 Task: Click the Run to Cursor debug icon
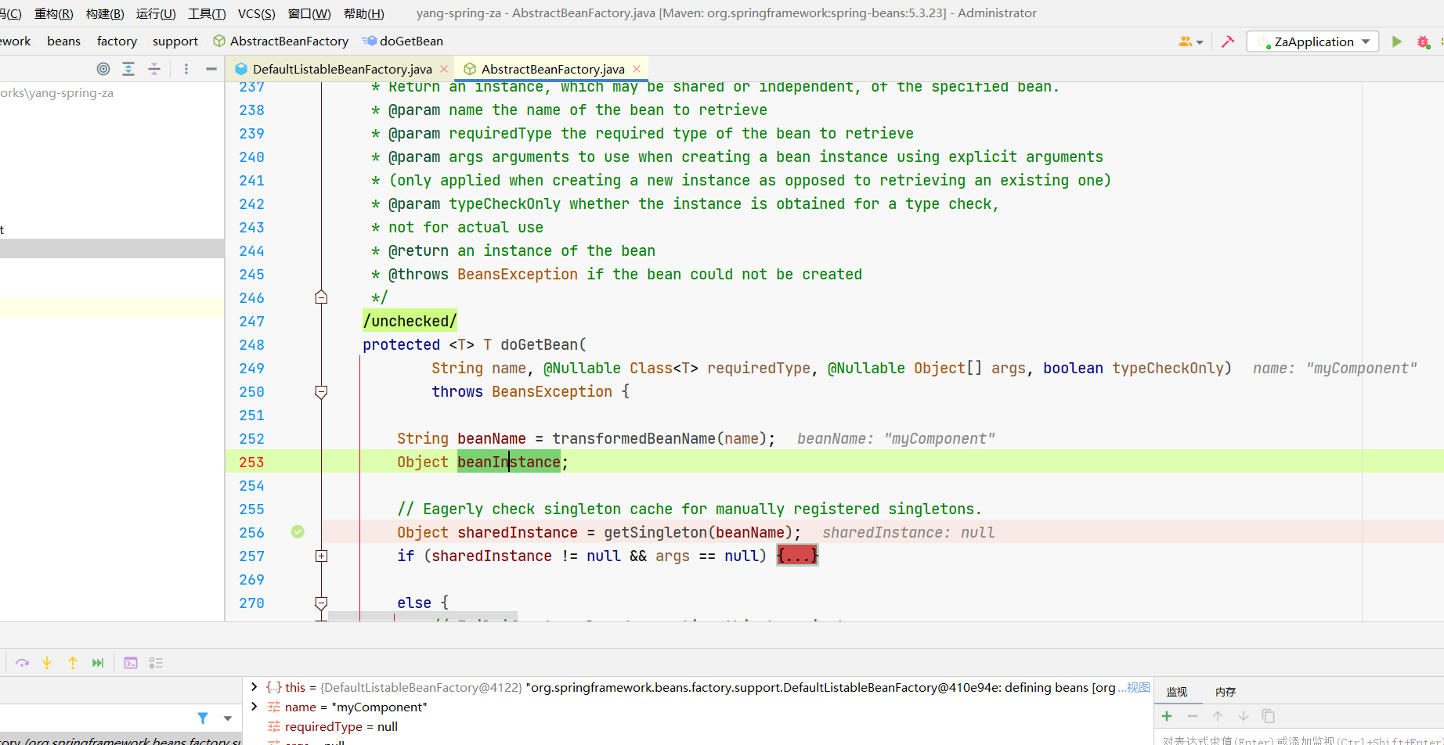pyautogui.click(x=98, y=663)
